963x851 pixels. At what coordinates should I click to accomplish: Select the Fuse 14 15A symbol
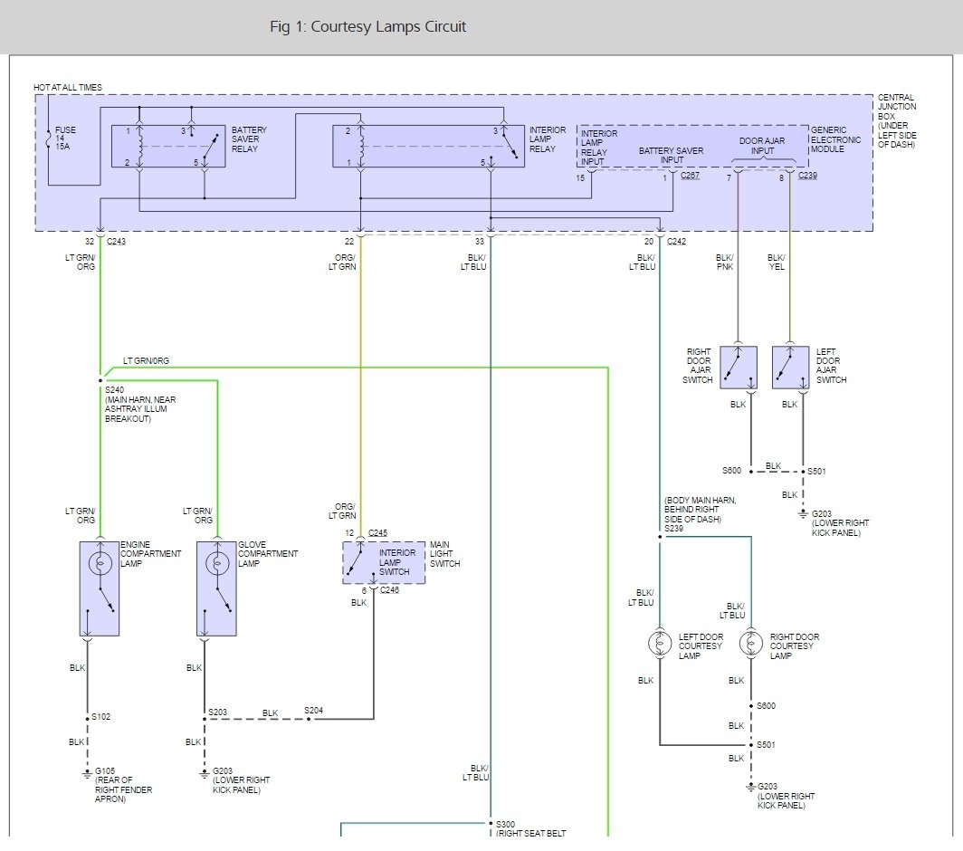pyautogui.click(x=49, y=139)
